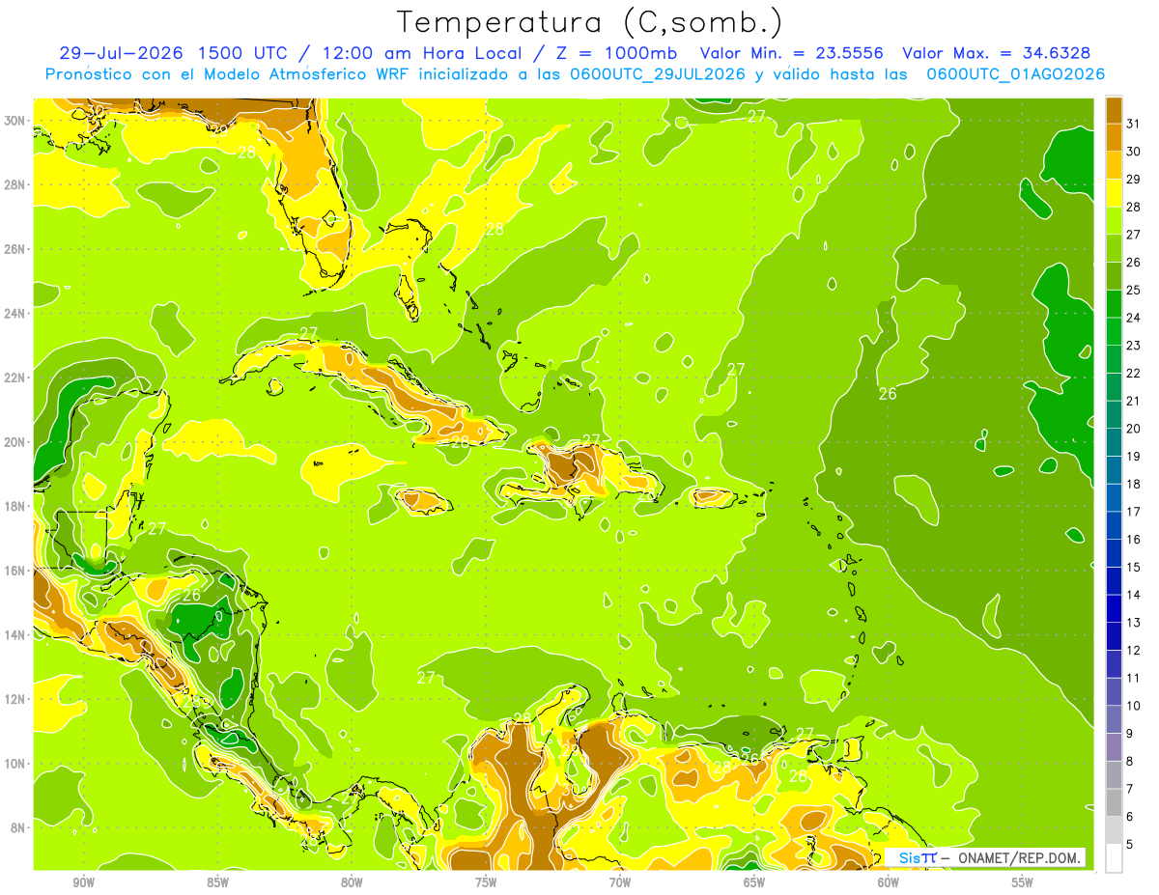
Task: Click the 20N latitude axis label
Action: click(x=16, y=442)
